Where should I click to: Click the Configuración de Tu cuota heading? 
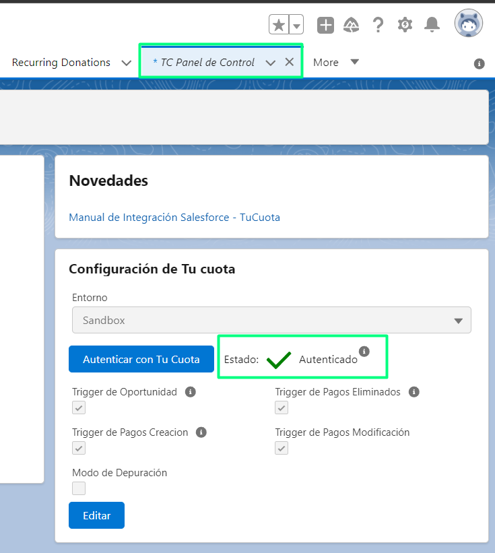[x=152, y=269]
